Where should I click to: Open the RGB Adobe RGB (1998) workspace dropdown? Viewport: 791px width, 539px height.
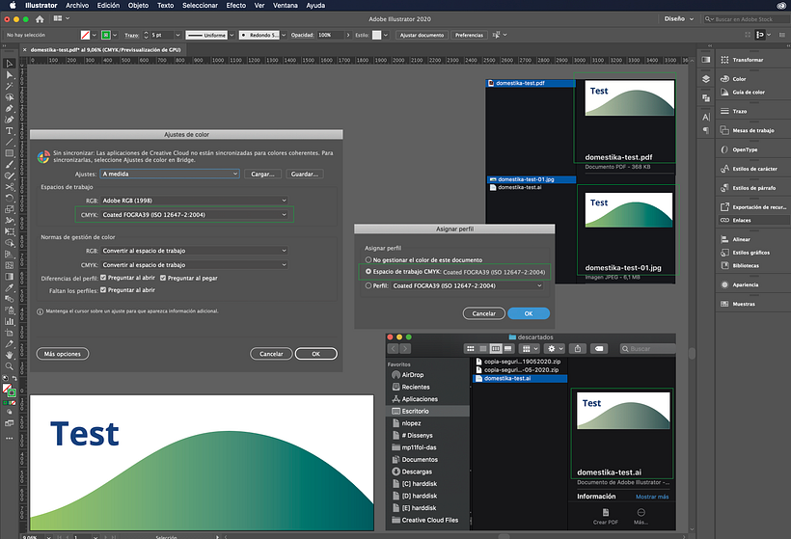tap(194, 201)
